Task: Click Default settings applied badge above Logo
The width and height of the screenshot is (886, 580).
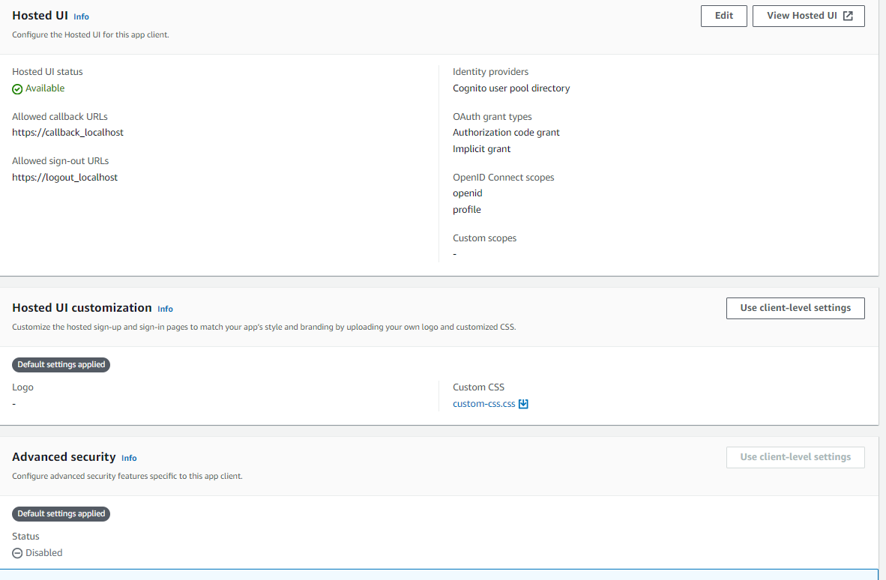Action: coord(61,365)
